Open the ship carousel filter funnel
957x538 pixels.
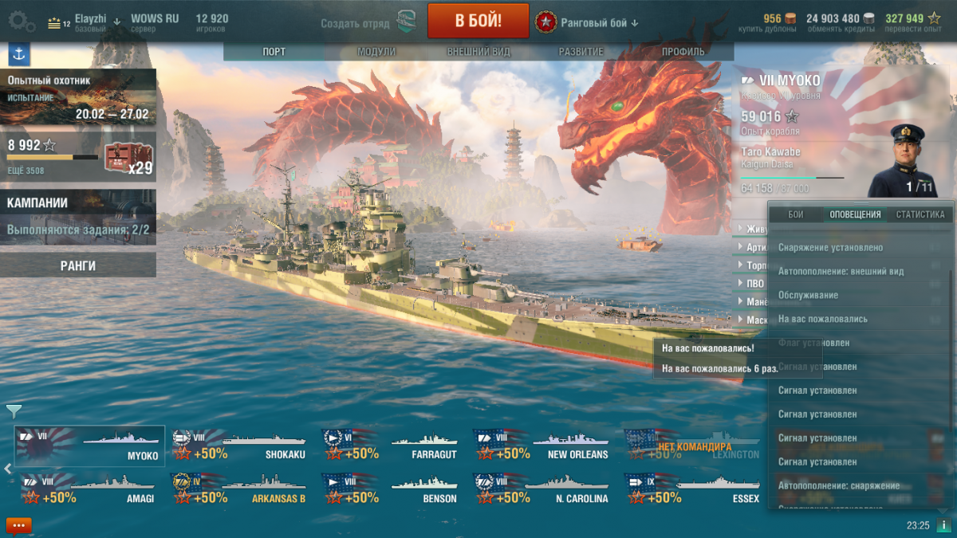14,410
